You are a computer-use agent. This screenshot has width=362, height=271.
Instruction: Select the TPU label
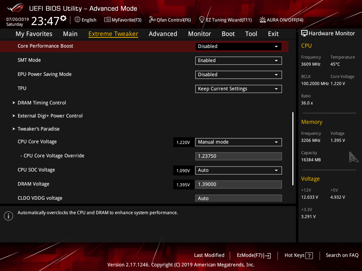pos(22,88)
